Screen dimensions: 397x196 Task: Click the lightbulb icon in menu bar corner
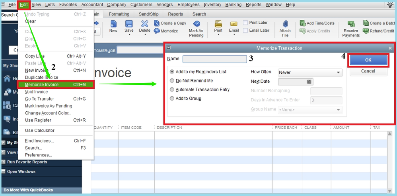(x=390, y=4)
